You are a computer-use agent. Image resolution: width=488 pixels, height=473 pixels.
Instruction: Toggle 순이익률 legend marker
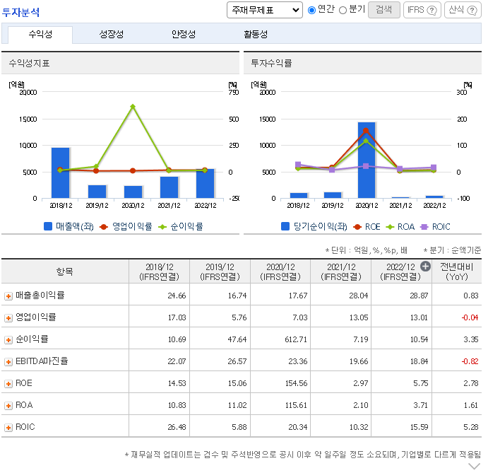coord(162,227)
